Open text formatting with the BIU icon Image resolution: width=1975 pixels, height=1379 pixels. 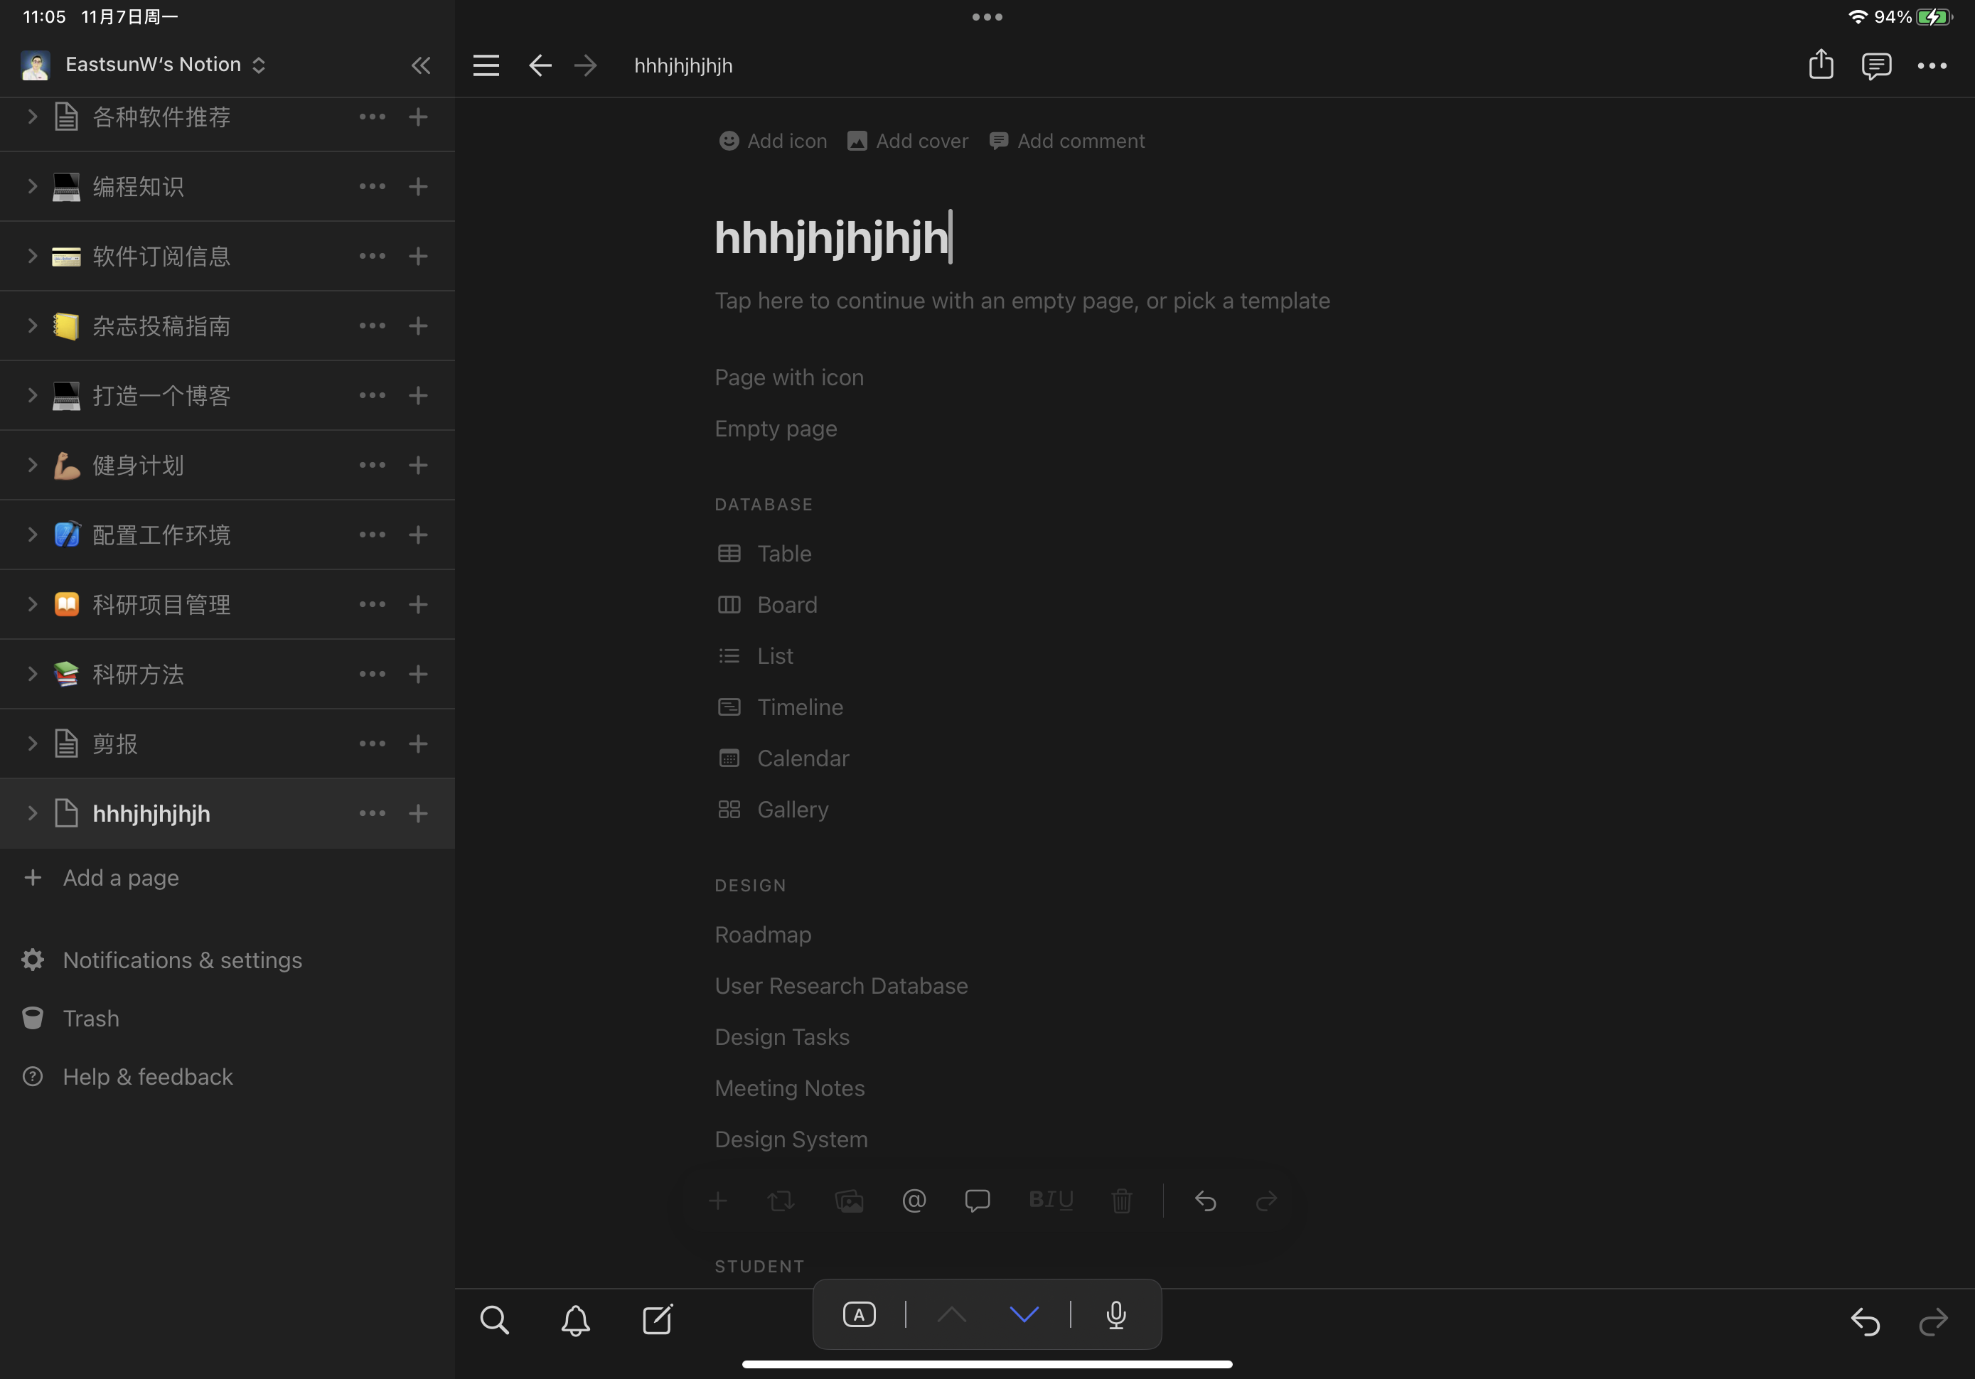point(1051,1201)
